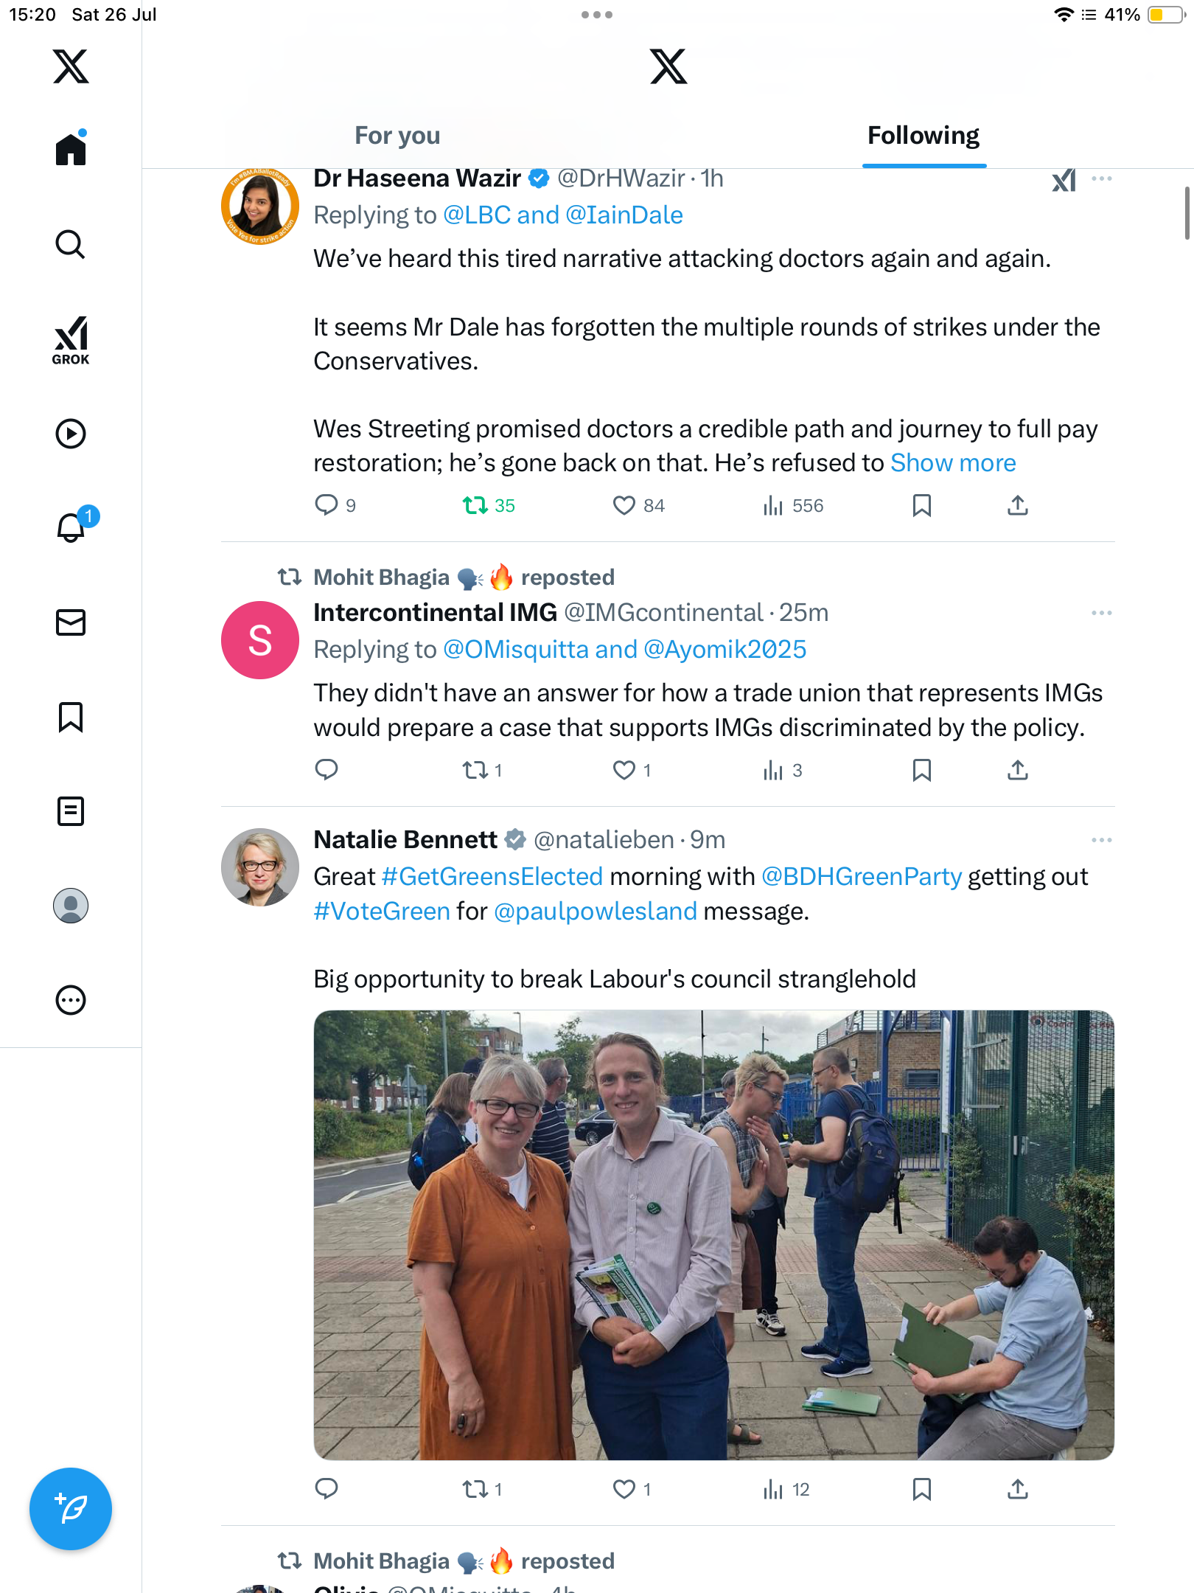Screen dimensions: 1194x1593
Task: Open the Bookmarks sidebar icon
Action: click(x=71, y=717)
